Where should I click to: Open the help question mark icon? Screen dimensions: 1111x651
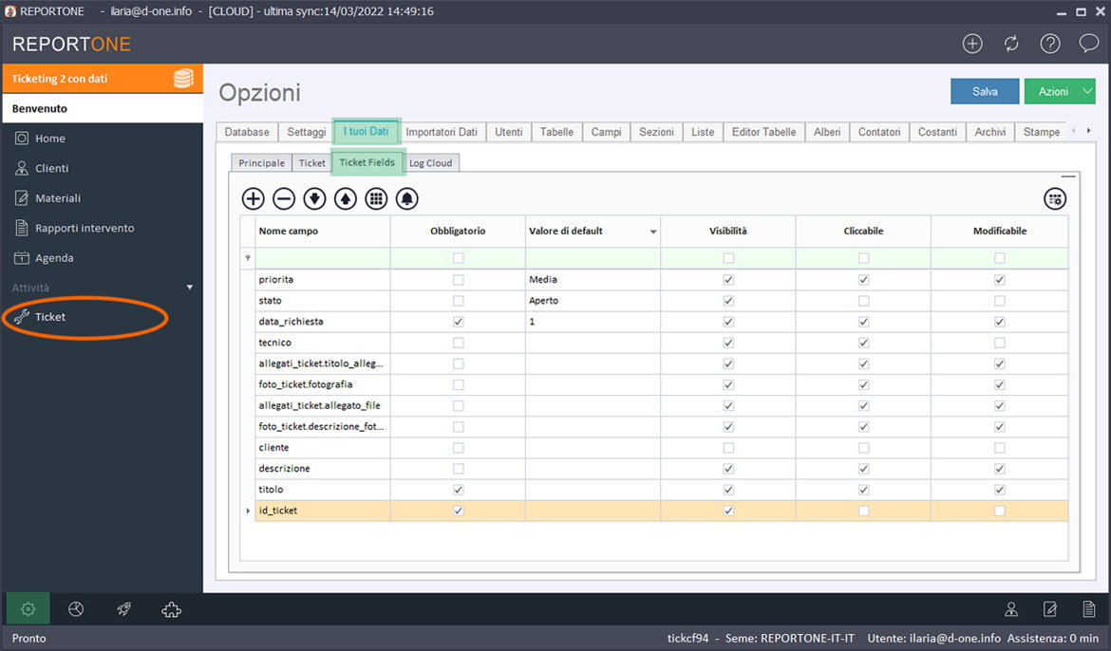click(x=1049, y=44)
